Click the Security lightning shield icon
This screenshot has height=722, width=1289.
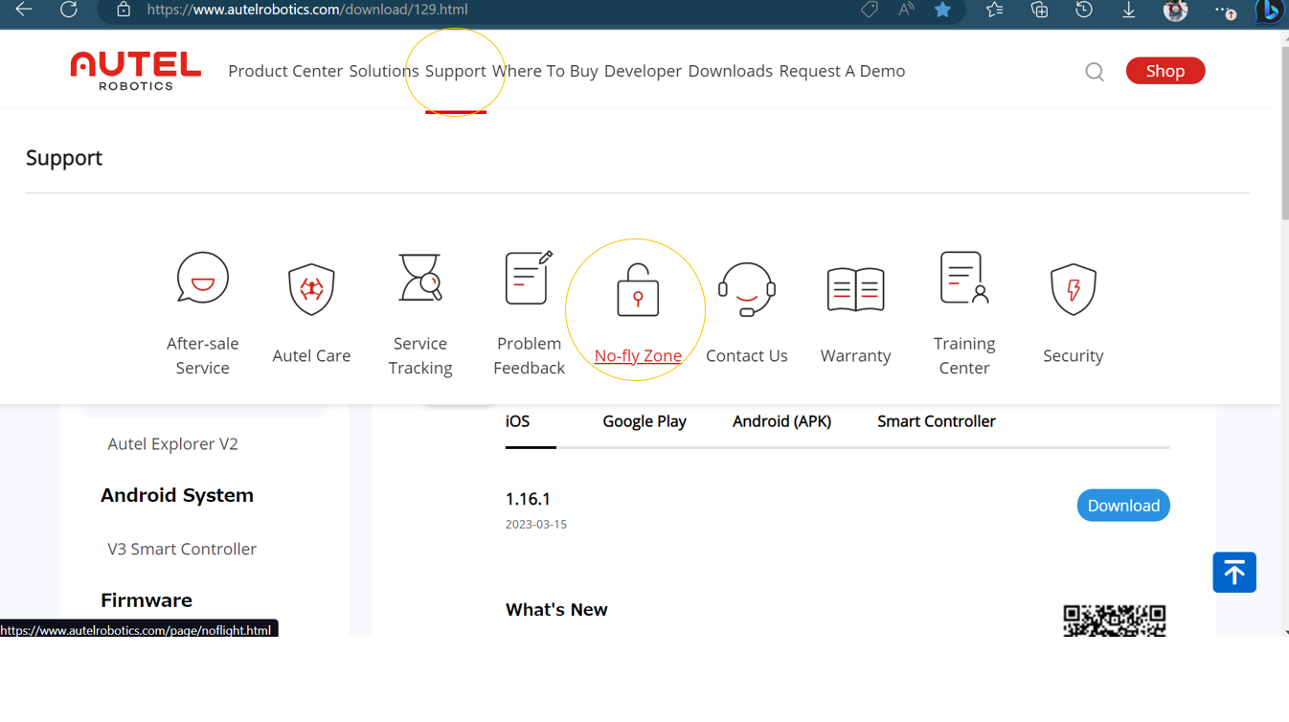click(1074, 289)
